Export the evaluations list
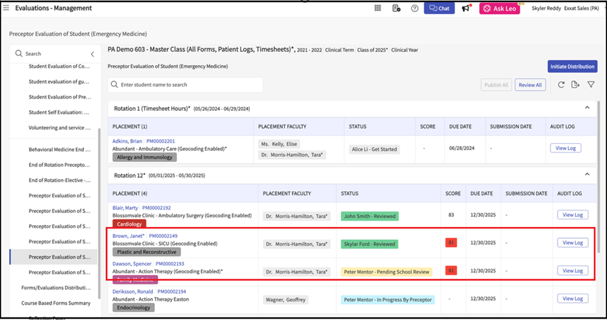Image resolution: width=607 pixels, height=320 pixels. (575, 85)
